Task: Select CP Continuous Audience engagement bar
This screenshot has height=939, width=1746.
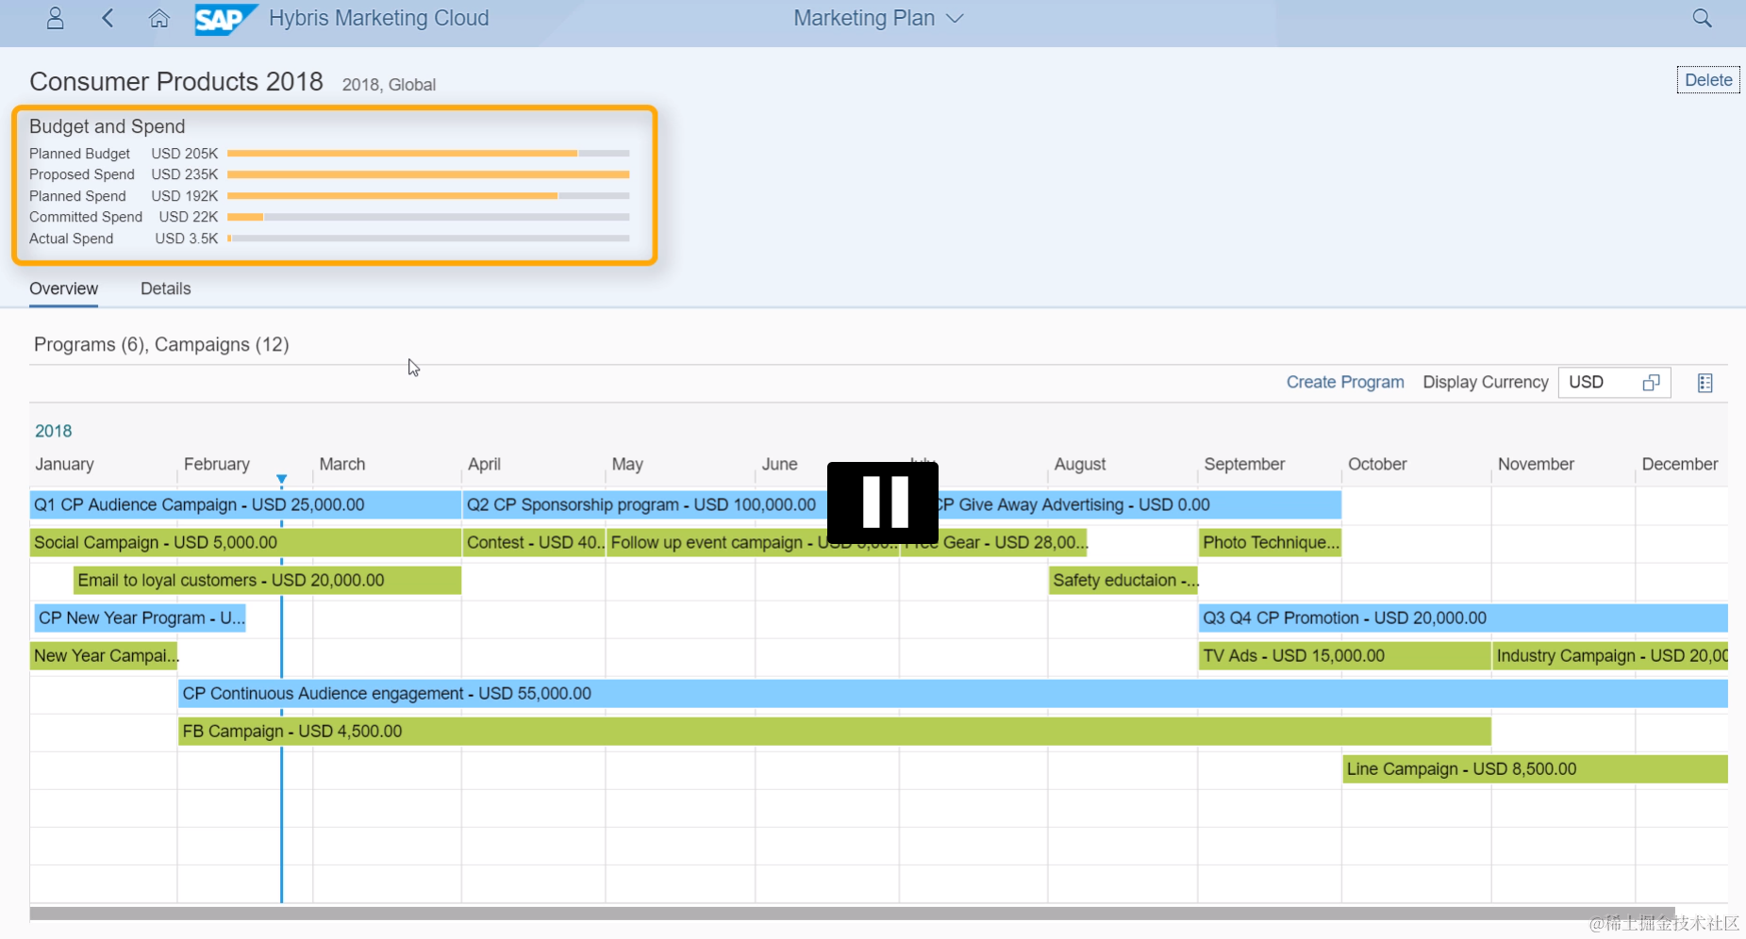Action: 953,693
